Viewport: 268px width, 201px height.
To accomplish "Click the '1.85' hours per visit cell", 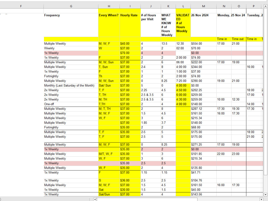I will (151, 123).
